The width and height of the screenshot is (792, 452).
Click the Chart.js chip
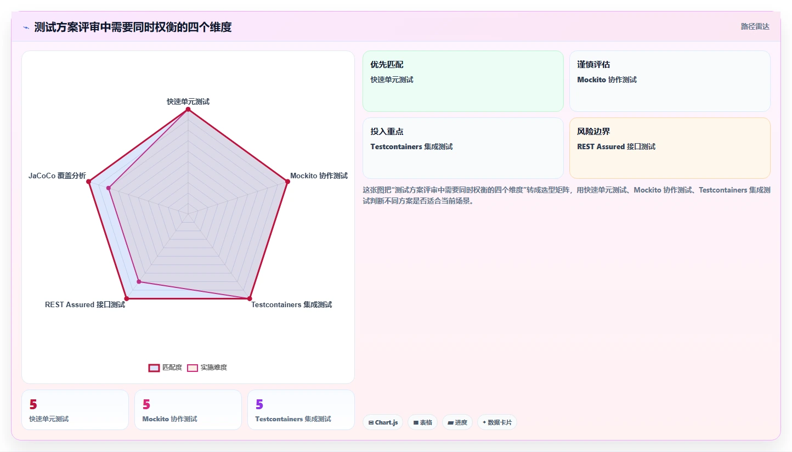(x=383, y=422)
